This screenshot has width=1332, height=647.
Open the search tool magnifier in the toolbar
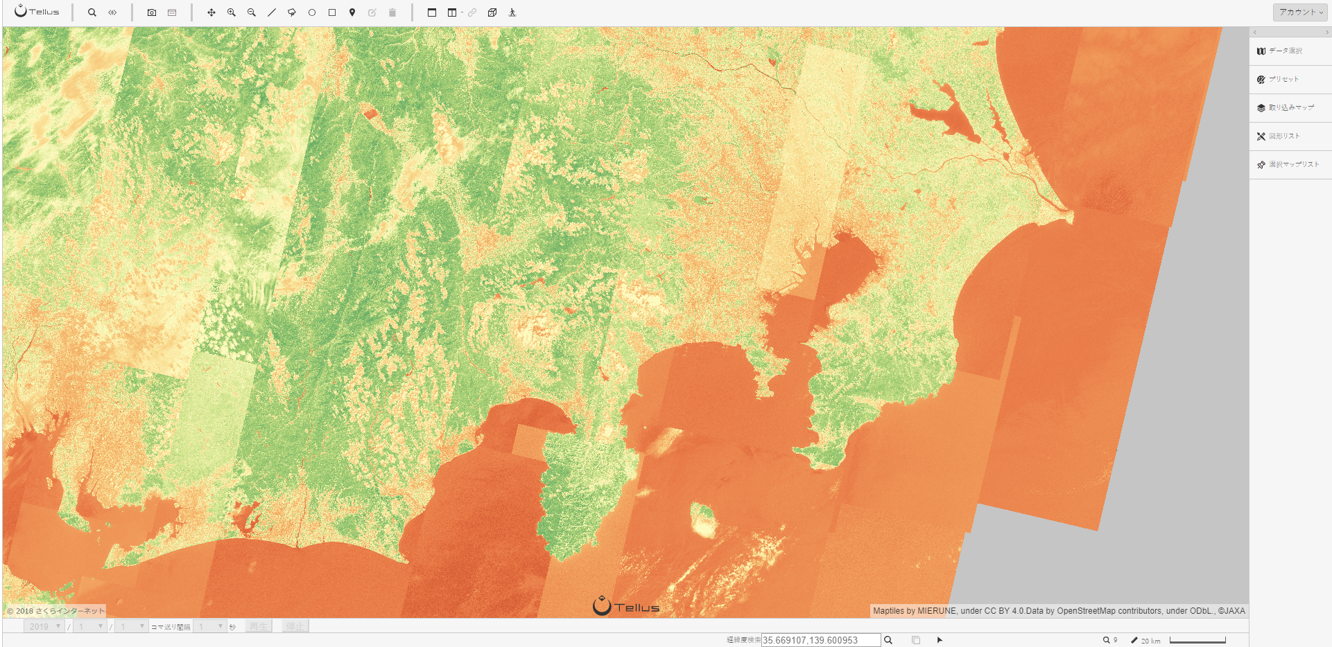coord(92,12)
